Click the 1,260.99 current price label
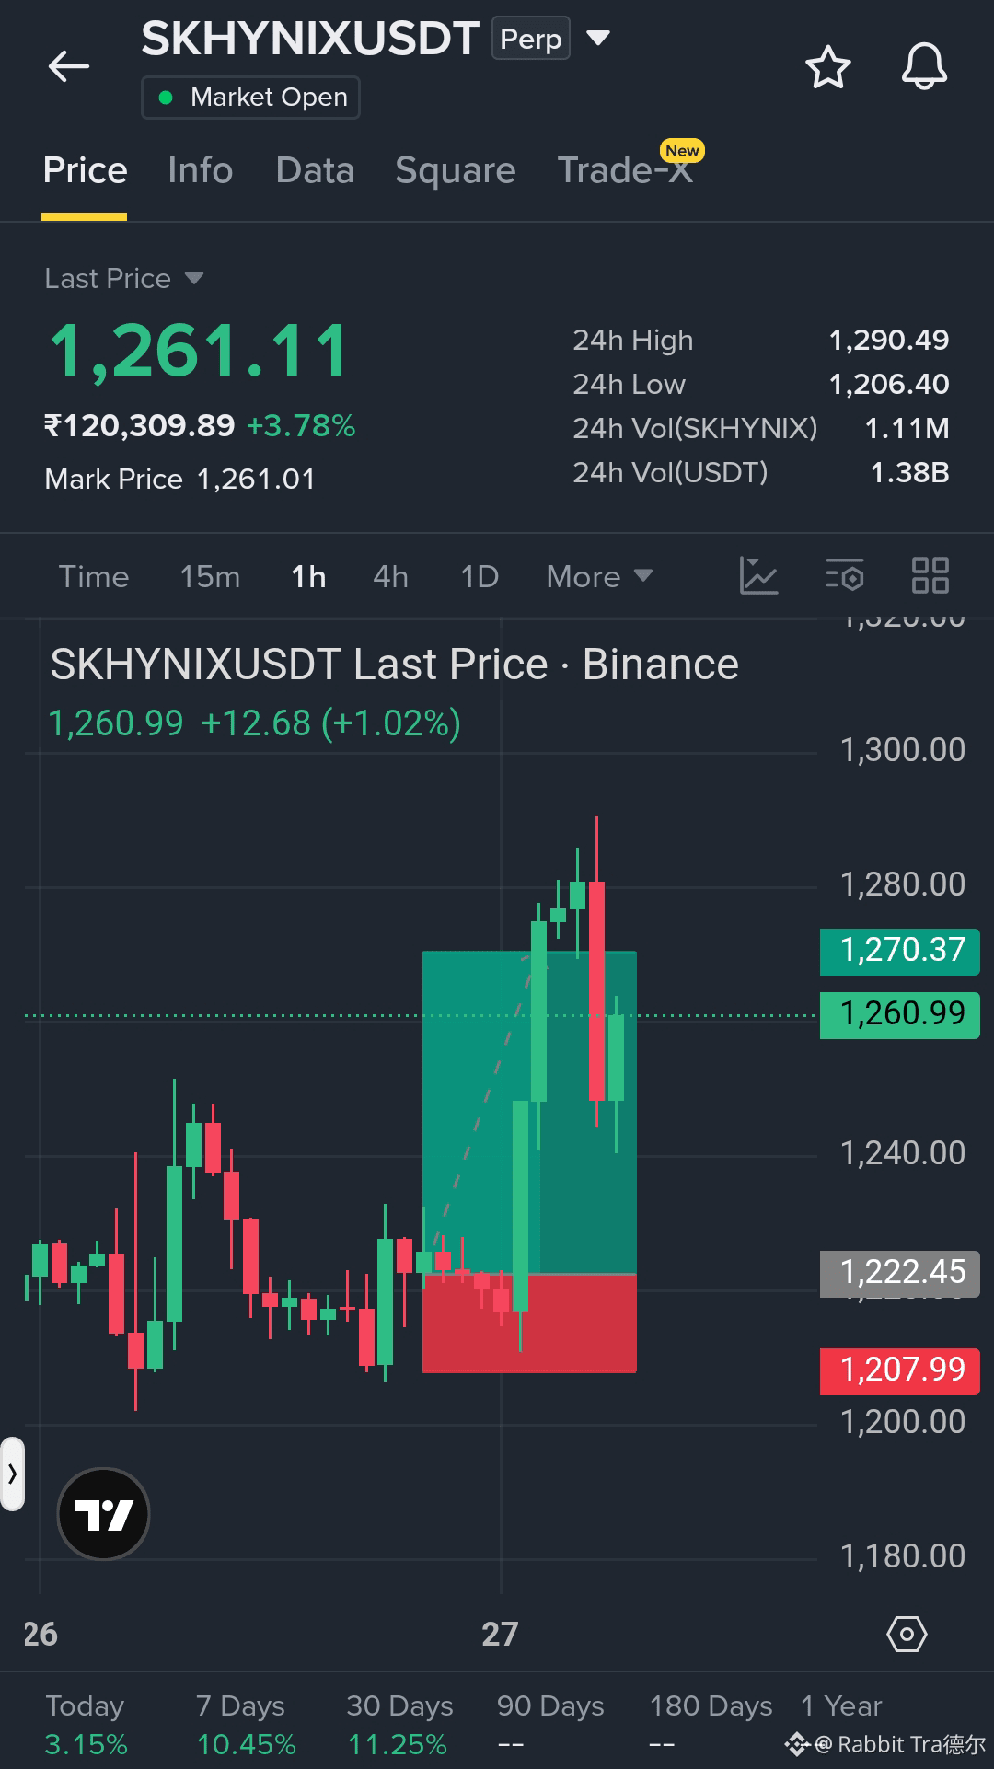The height and width of the screenshot is (1769, 994). (x=900, y=1014)
